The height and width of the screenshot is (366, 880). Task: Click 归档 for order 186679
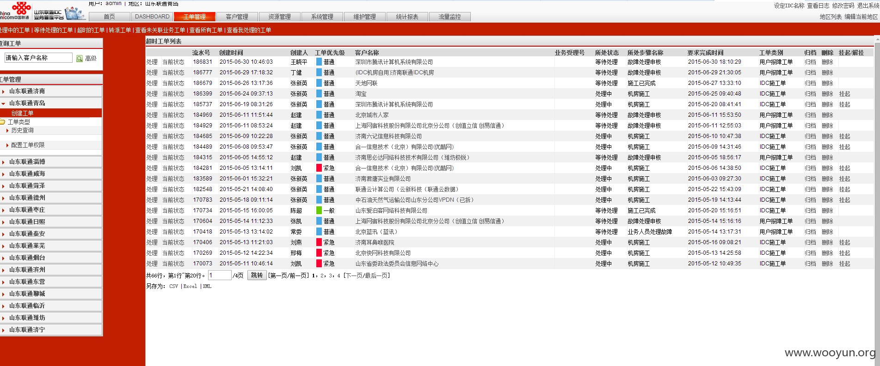coord(810,83)
